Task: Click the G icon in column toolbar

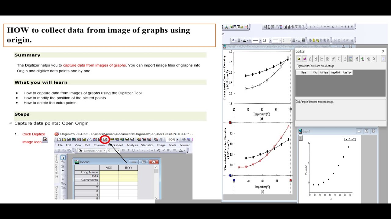Action: 333,27
